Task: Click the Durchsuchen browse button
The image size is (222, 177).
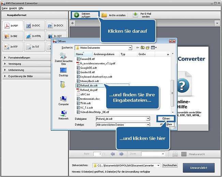Action: (x=170, y=165)
